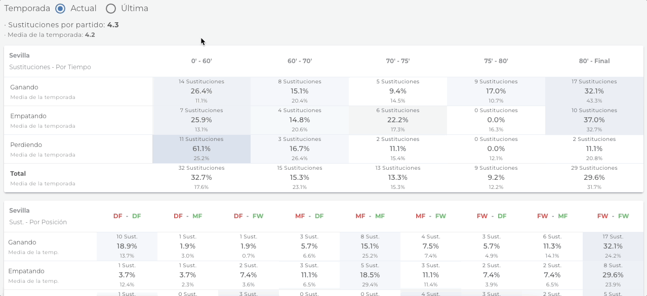This screenshot has height=296, width=647.
Task: Click the MF - FW column header
Action: point(431,216)
